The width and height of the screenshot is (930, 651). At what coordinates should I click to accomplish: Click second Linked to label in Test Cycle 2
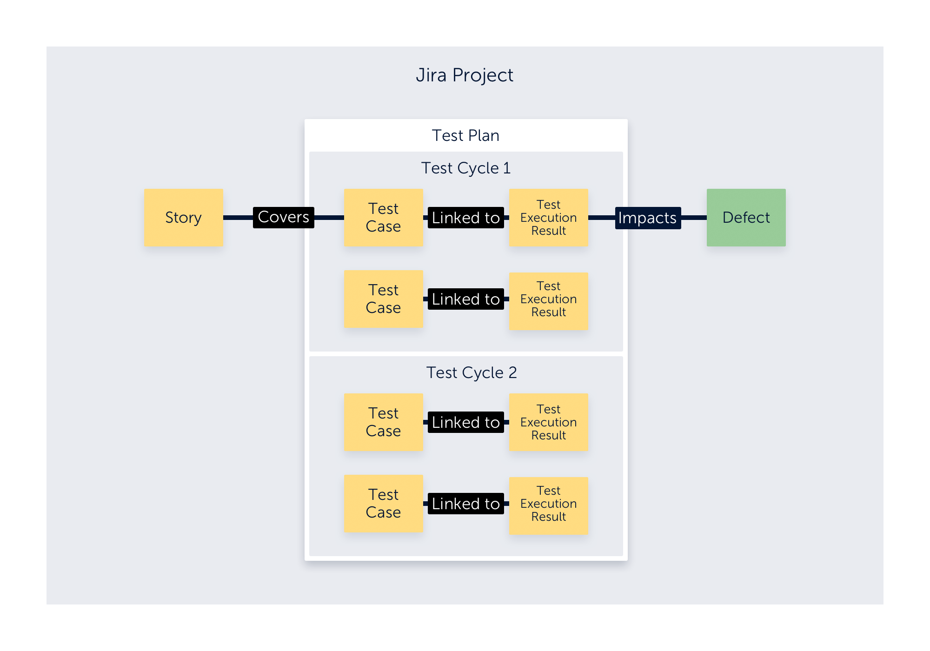pos(465,504)
